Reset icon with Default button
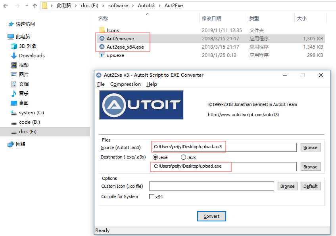This screenshot has width=336, height=236. (311, 186)
